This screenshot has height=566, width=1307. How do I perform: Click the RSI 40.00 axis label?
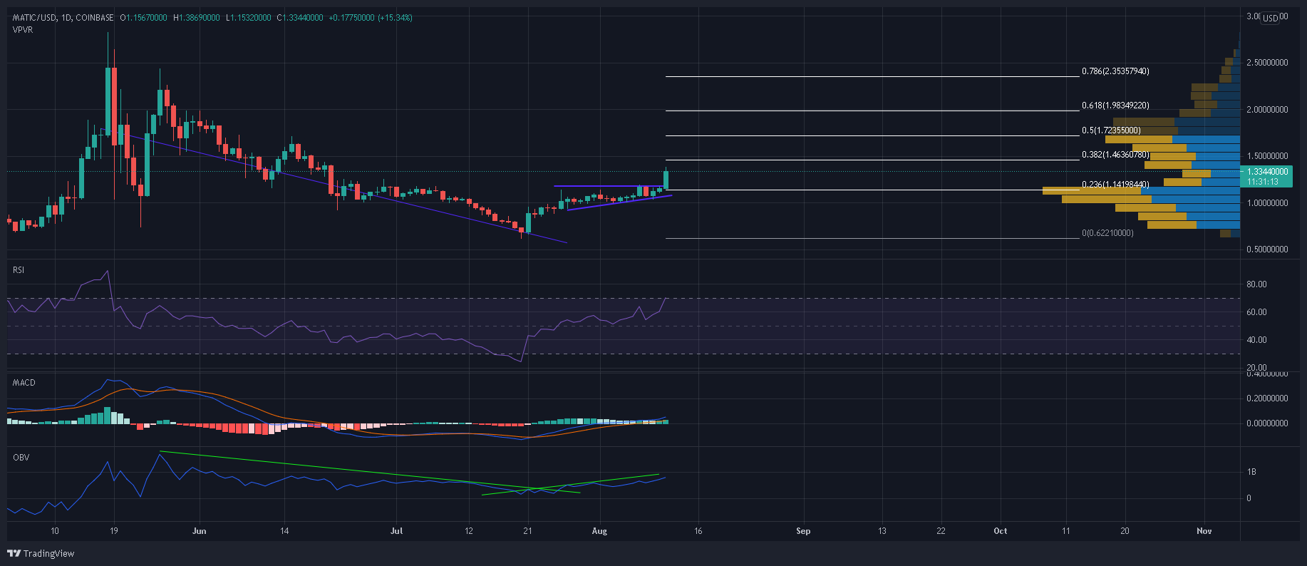[1256, 340]
